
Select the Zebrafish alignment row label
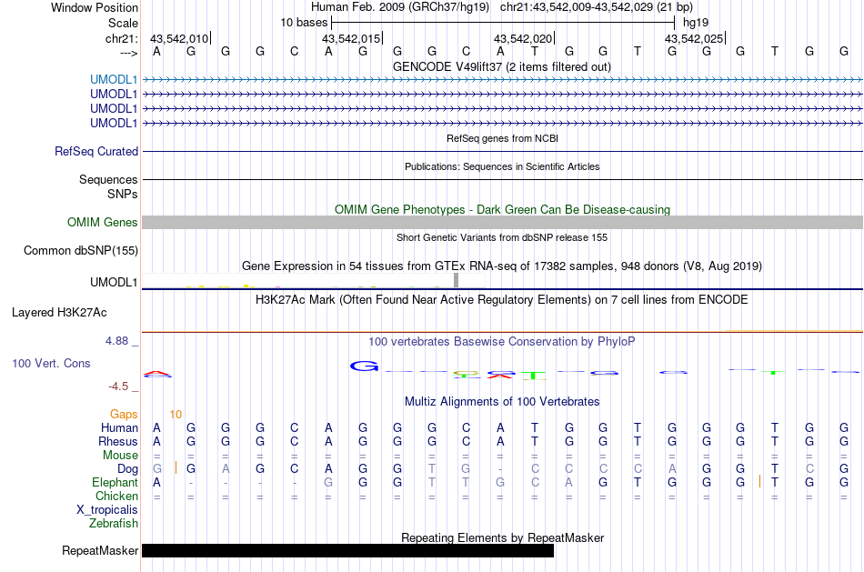click(114, 524)
